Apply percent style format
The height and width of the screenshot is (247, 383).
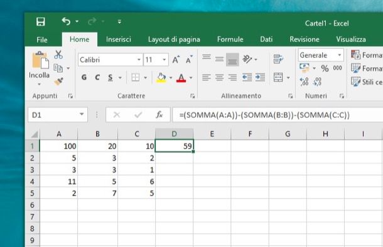325,68
